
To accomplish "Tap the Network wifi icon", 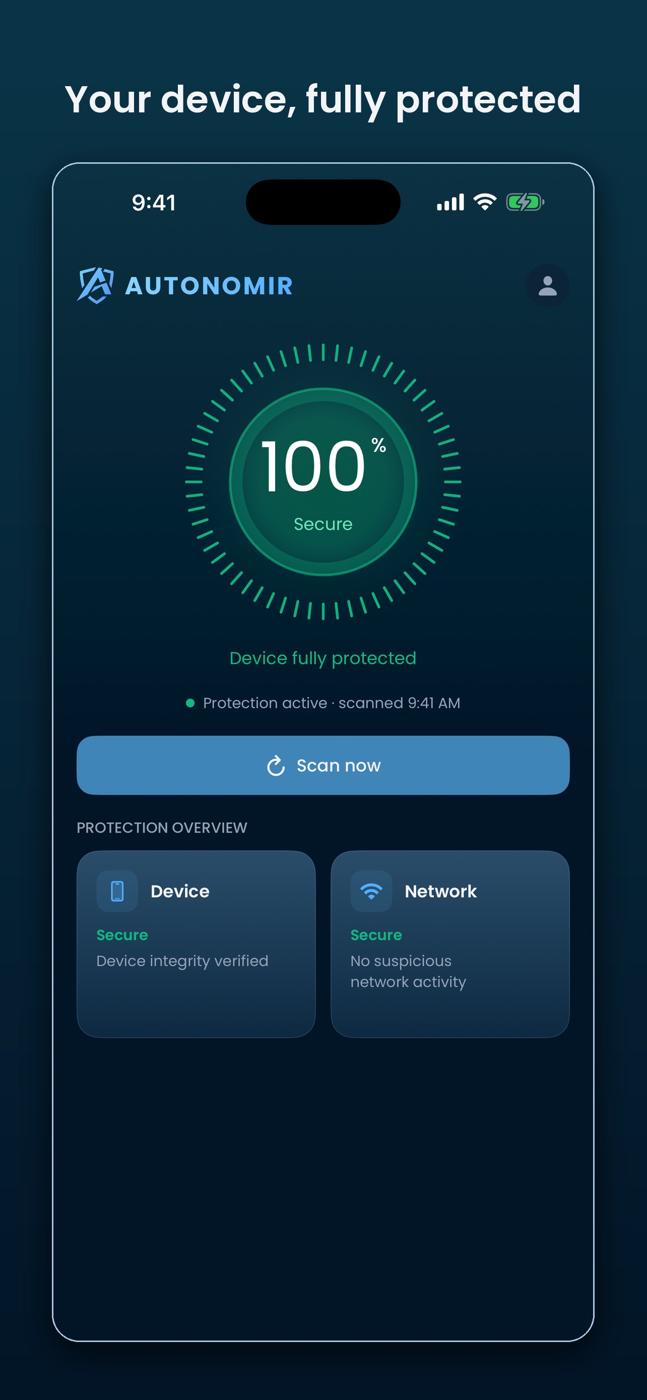I will pos(371,892).
